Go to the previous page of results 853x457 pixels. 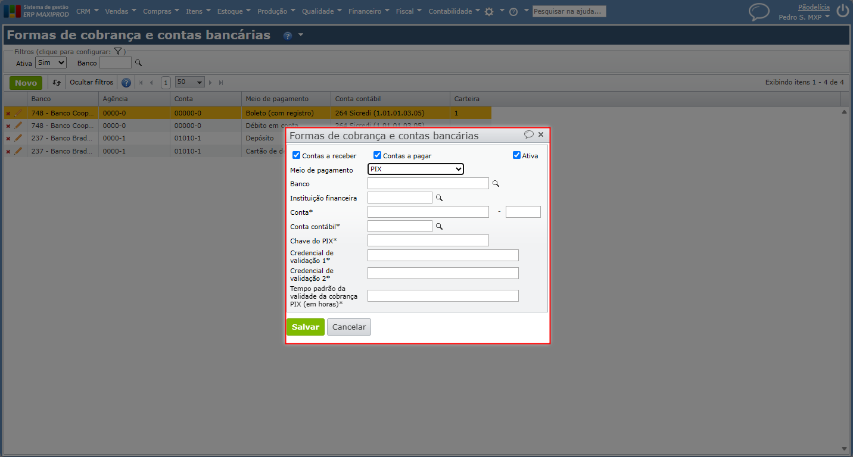(151, 83)
